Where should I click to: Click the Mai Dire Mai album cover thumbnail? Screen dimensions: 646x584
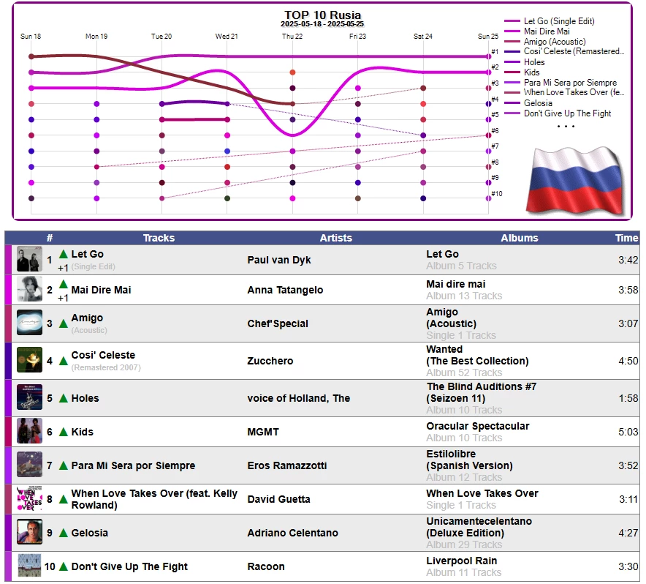[x=29, y=289]
